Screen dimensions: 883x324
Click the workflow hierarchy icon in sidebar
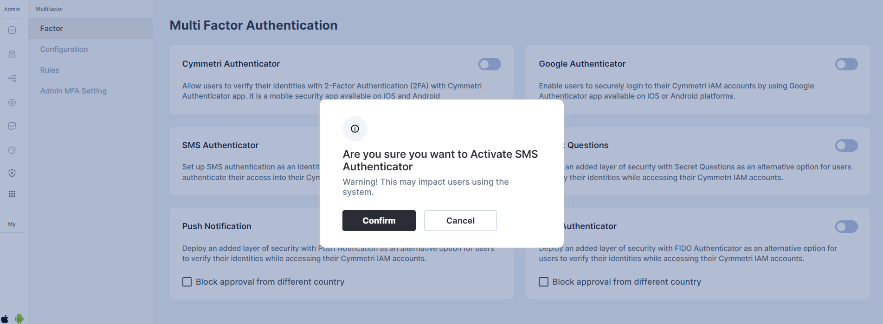tap(12, 78)
